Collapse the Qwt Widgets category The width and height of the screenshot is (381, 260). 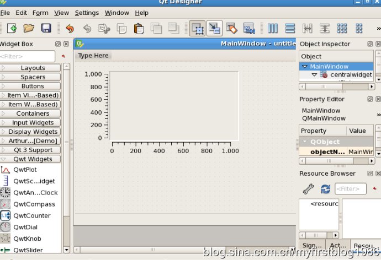pyautogui.click(x=30, y=159)
